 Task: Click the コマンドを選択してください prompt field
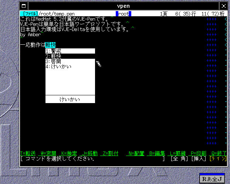(93, 159)
